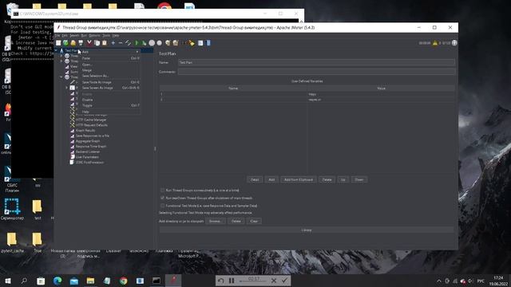The width and height of the screenshot is (511, 287).
Task: Click the globe icon in the toolbar corner
Action: 454,43
